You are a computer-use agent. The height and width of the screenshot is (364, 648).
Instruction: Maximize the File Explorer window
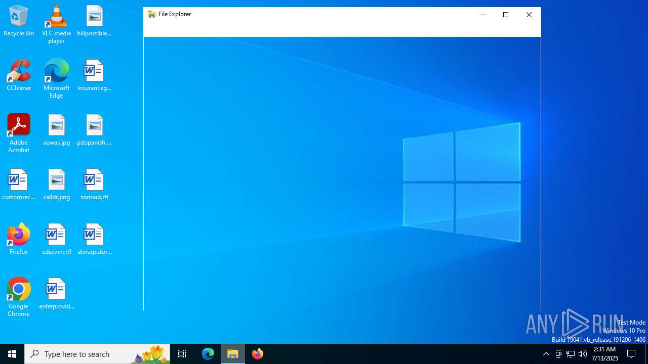(506, 15)
